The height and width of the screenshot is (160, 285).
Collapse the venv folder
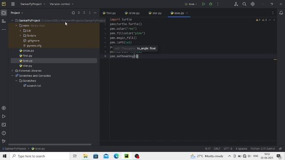16,26
